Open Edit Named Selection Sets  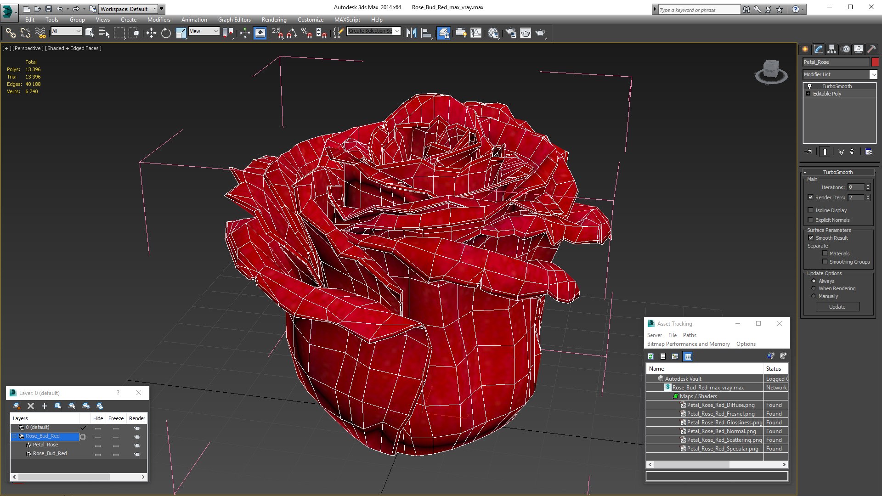(338, 33)
